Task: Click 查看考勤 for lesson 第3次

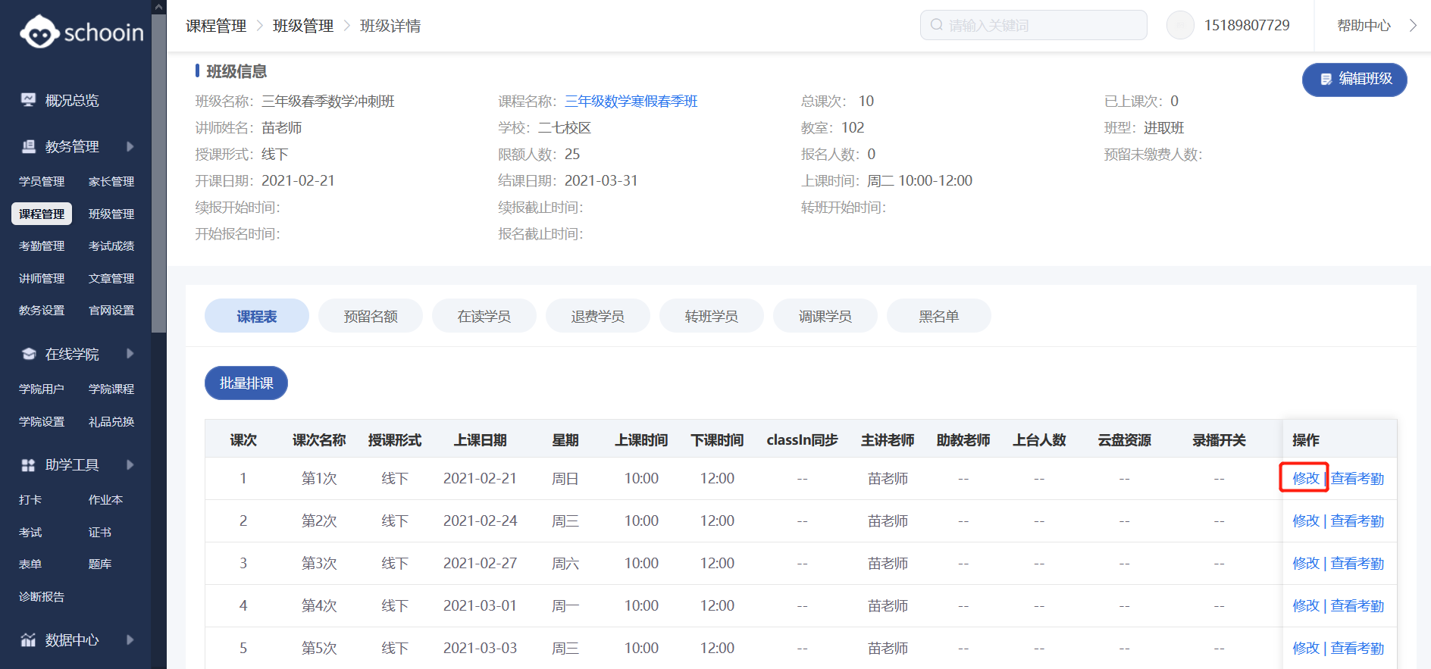Action: [1357, 564]
